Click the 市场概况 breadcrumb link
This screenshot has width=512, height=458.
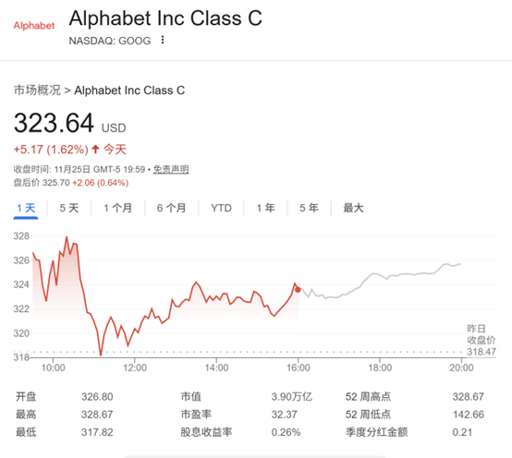(37, 90)
